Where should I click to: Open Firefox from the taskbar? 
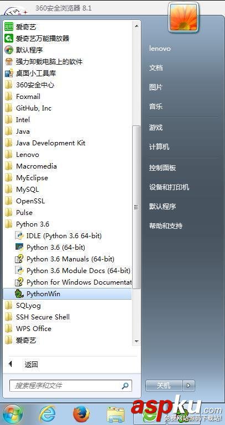pyautogui.click(x=81, y=414)
